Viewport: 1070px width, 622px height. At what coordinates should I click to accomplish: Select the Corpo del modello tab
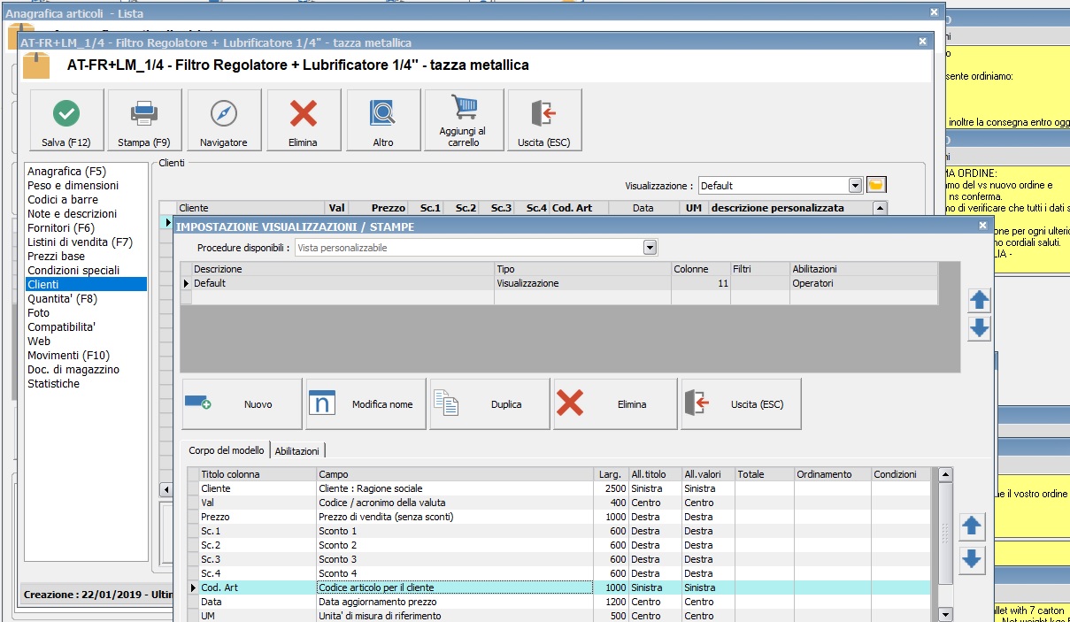(x=226, y=450)
